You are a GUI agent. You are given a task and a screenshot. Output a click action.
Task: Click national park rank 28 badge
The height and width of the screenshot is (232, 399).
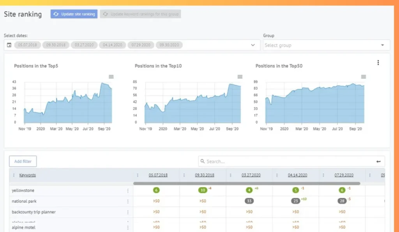tap(342, 201)
